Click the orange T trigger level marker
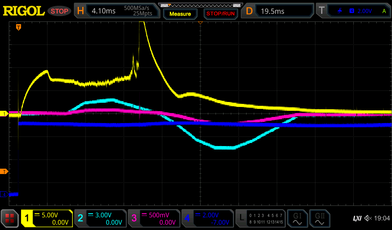392x230 pixels. click(4, 171)
